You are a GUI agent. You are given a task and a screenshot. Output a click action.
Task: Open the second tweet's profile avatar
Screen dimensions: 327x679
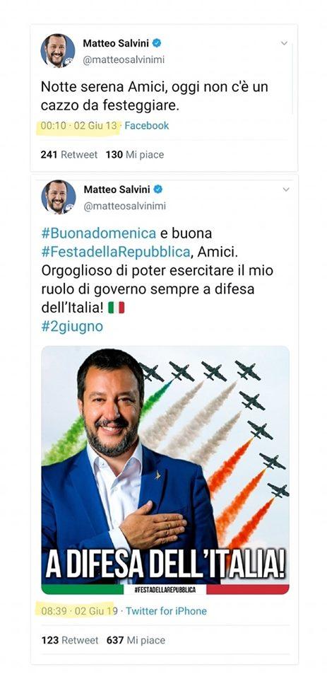[59, 197]
